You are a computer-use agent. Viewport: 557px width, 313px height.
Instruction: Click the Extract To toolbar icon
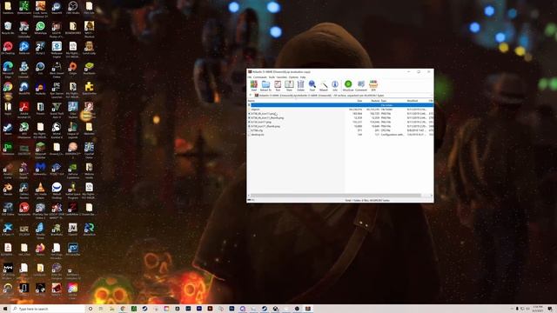265,85
